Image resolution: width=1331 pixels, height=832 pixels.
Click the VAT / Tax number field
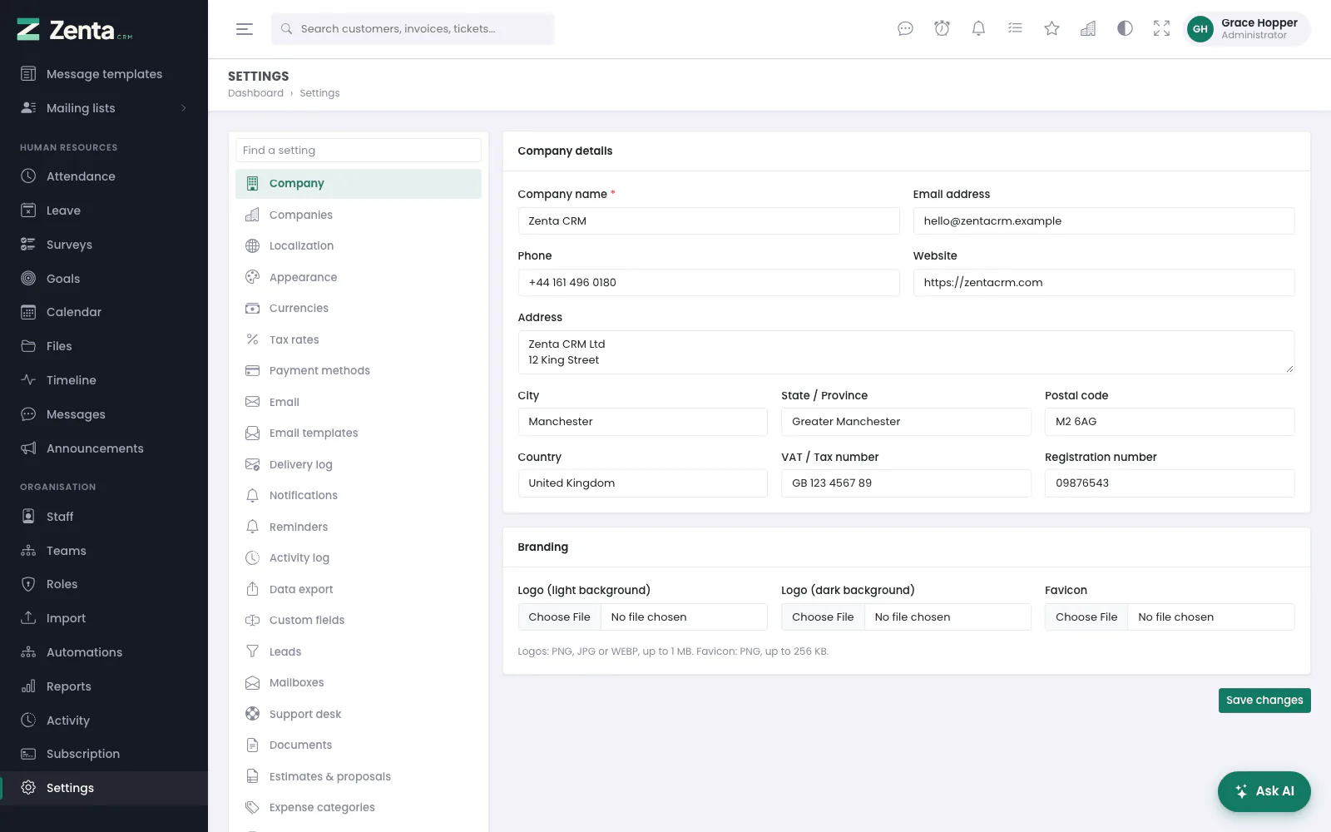(x=906, y=483)
